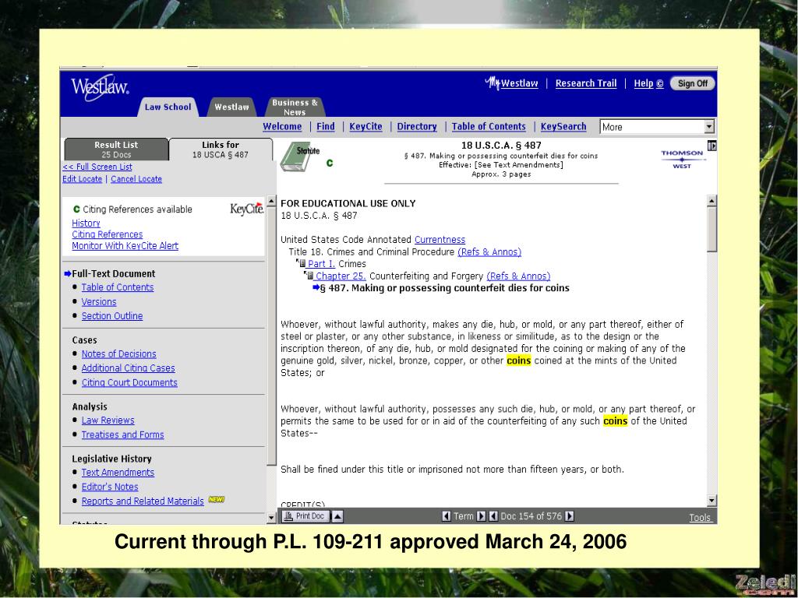Click the panel expand icon at top right

pos(712,146)
